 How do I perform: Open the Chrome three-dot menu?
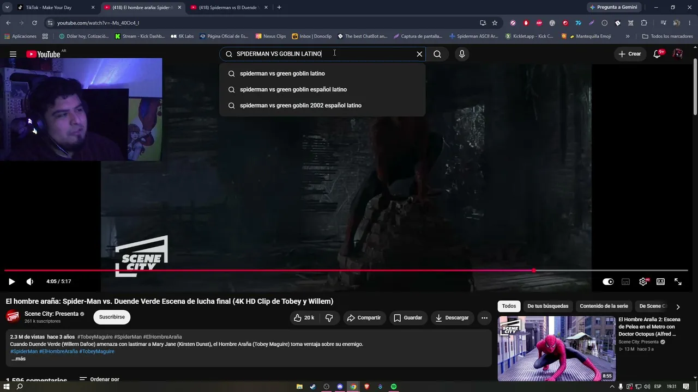(x=689, y=23)
